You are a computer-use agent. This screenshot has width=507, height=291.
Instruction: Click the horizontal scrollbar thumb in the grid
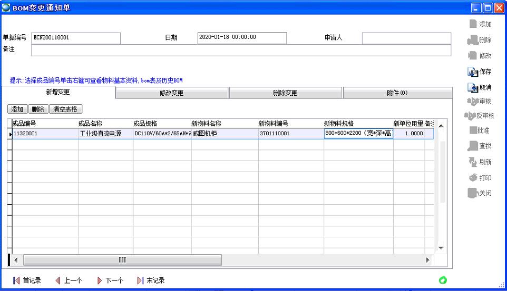tap(122, 260)
